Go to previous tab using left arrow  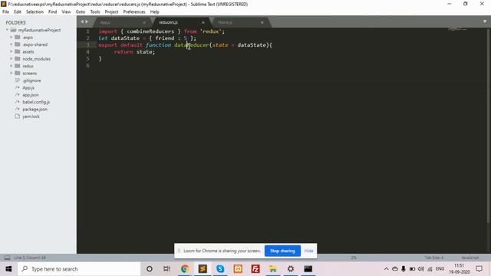(82, 21)
